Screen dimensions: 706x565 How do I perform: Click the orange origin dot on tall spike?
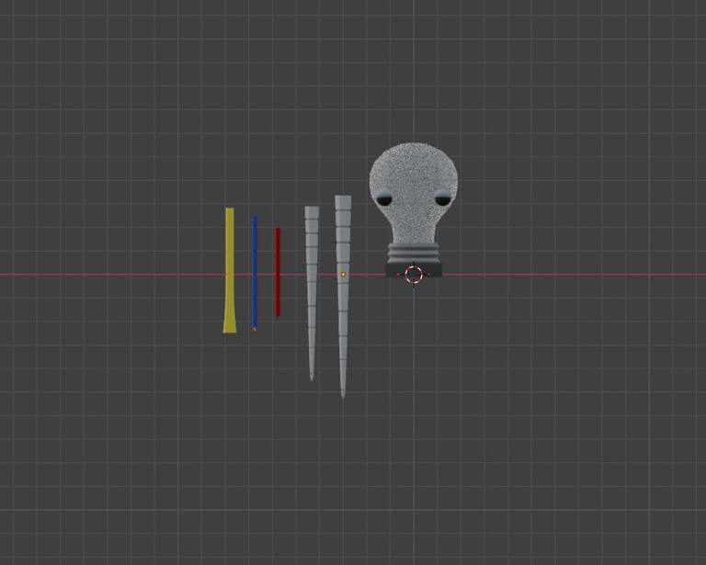[343, 275]
